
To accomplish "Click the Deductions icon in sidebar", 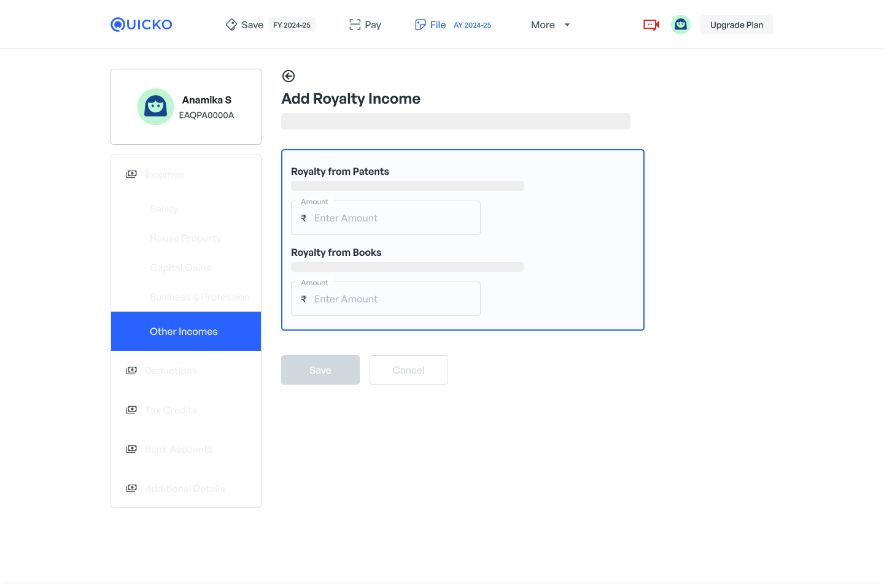I will click(131, 371).
